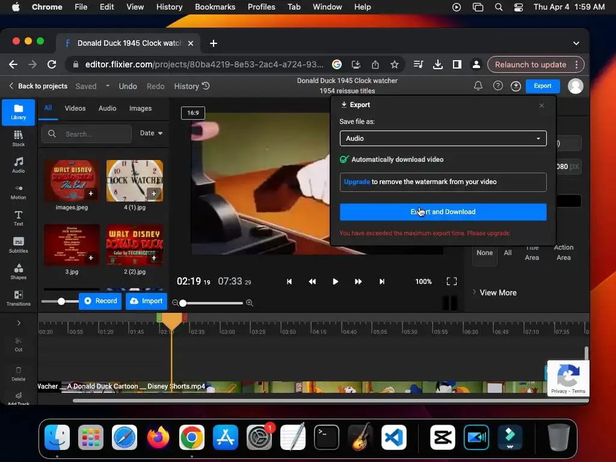Add 3.jpg to timeline with plus

[91, 257]
